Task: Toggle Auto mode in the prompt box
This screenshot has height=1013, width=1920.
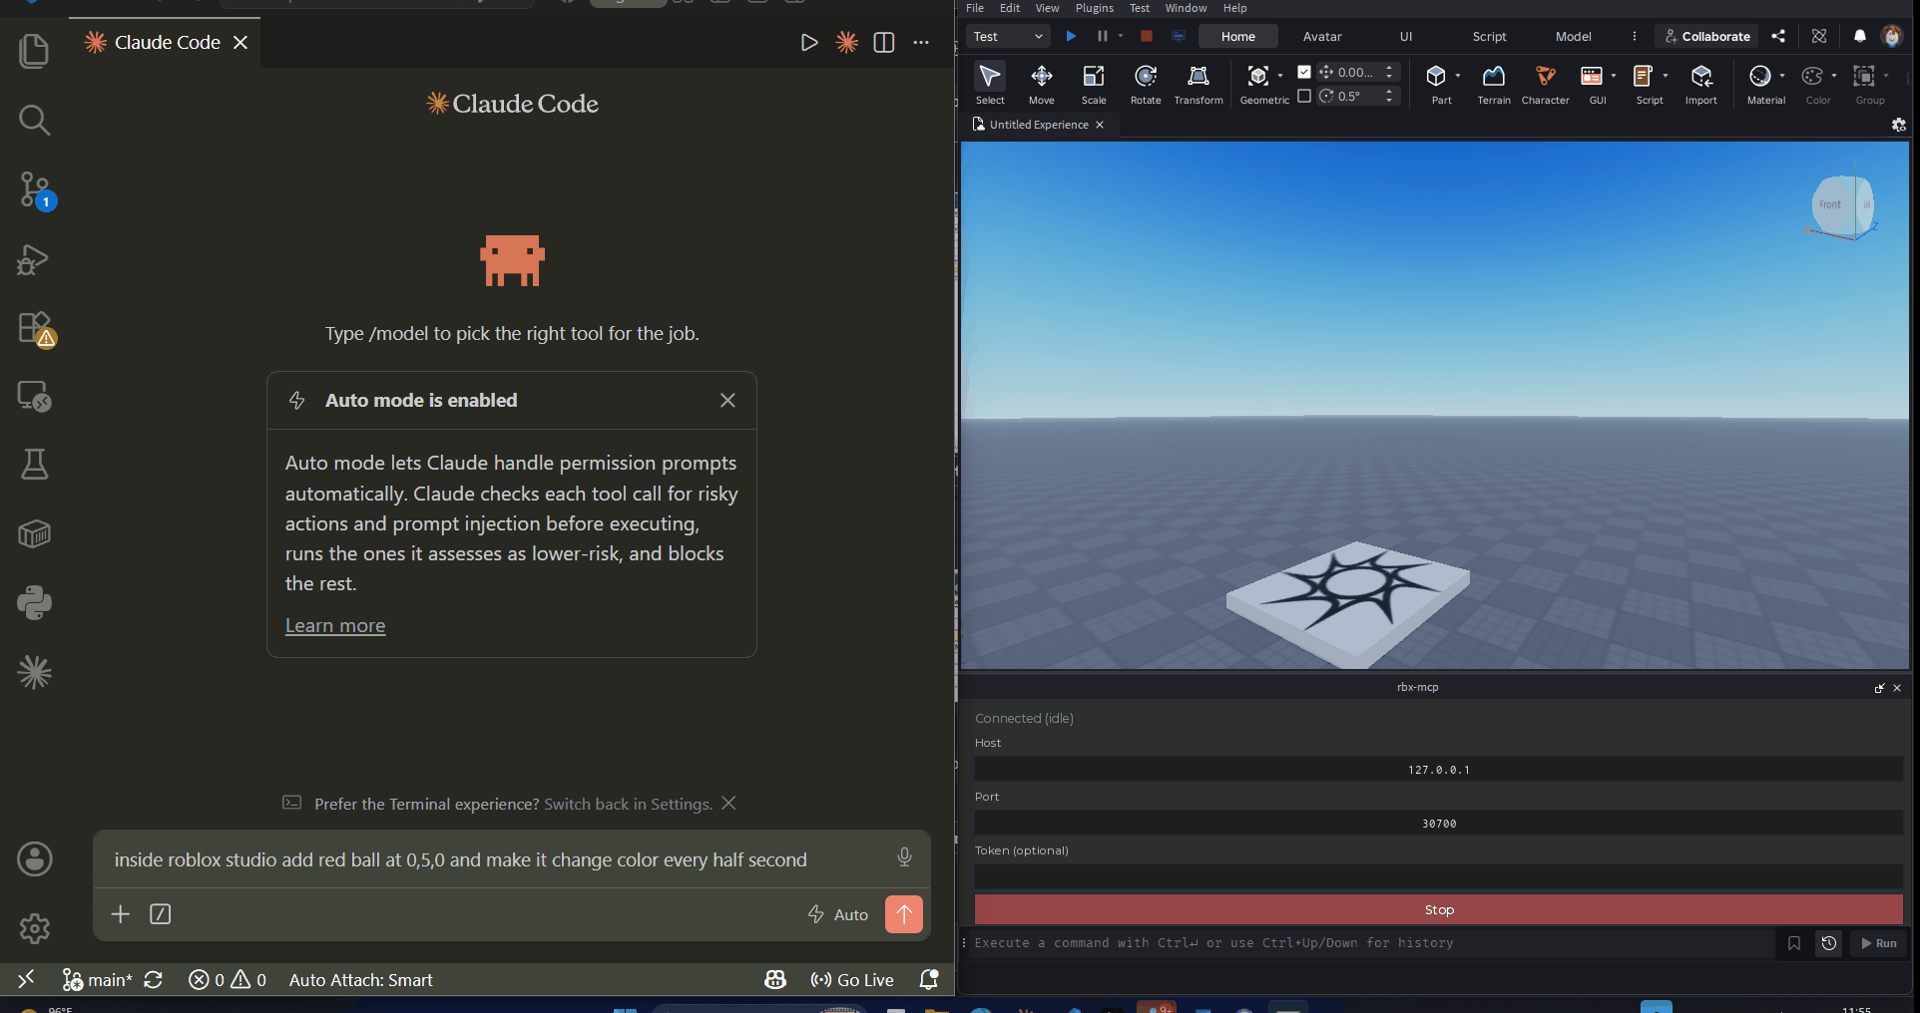Action: pyautogui.click(x=838, y=914)
